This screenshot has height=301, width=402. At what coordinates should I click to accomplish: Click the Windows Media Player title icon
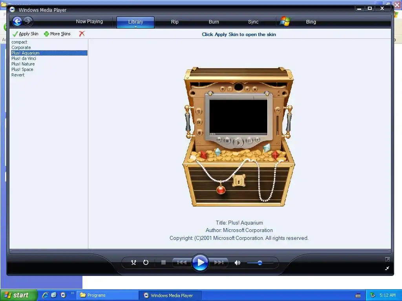point(12,10)
